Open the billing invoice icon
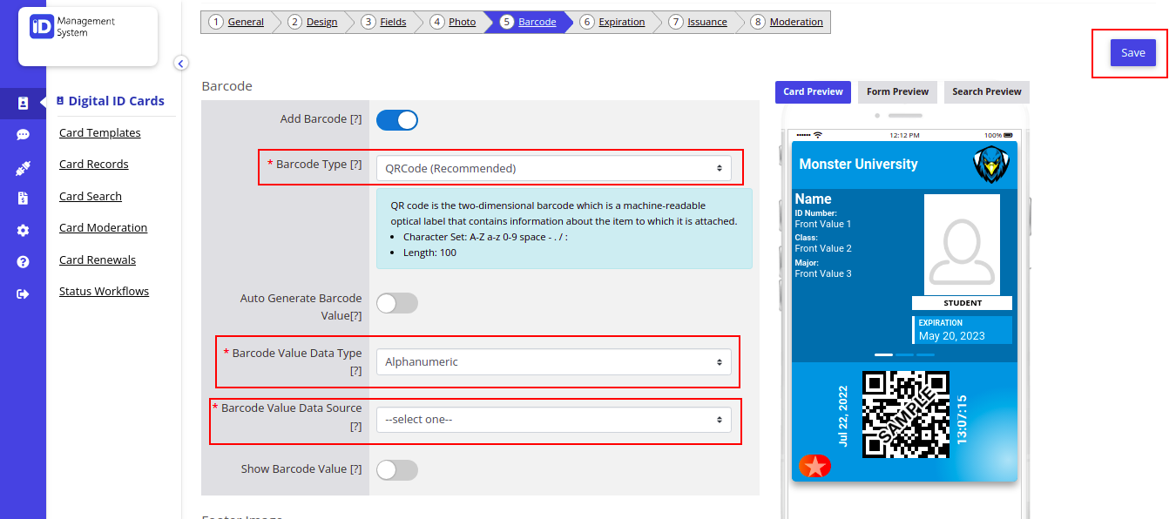1176x519 pixels. coord(23,199)
